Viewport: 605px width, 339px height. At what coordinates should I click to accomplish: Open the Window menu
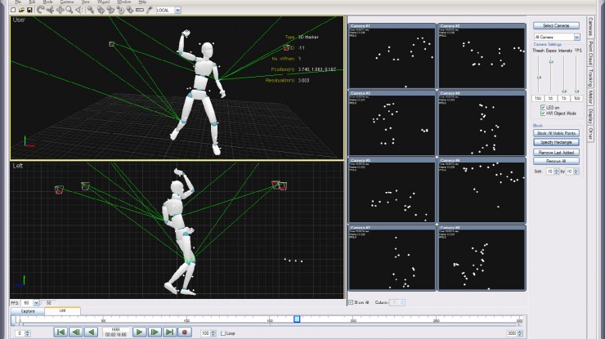coord(123,2)
